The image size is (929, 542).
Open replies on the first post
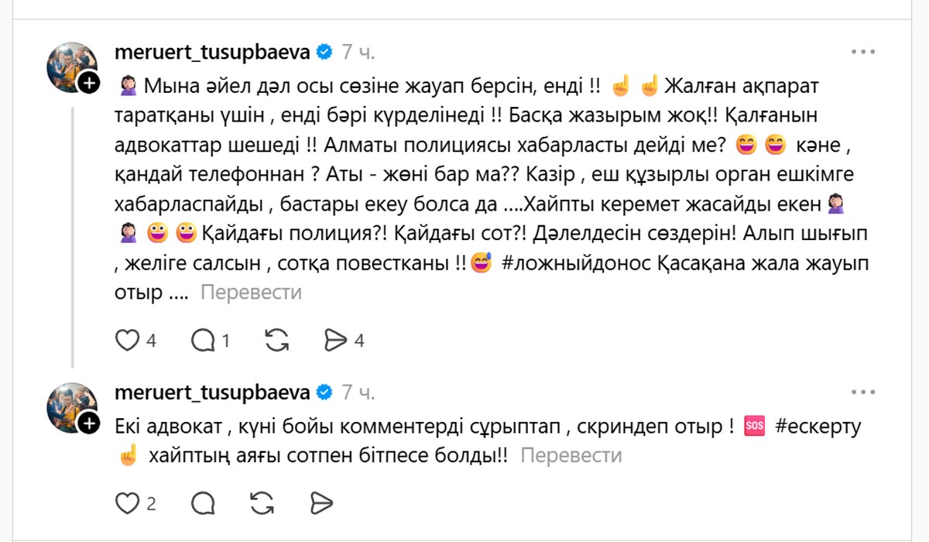pos(203,340)
